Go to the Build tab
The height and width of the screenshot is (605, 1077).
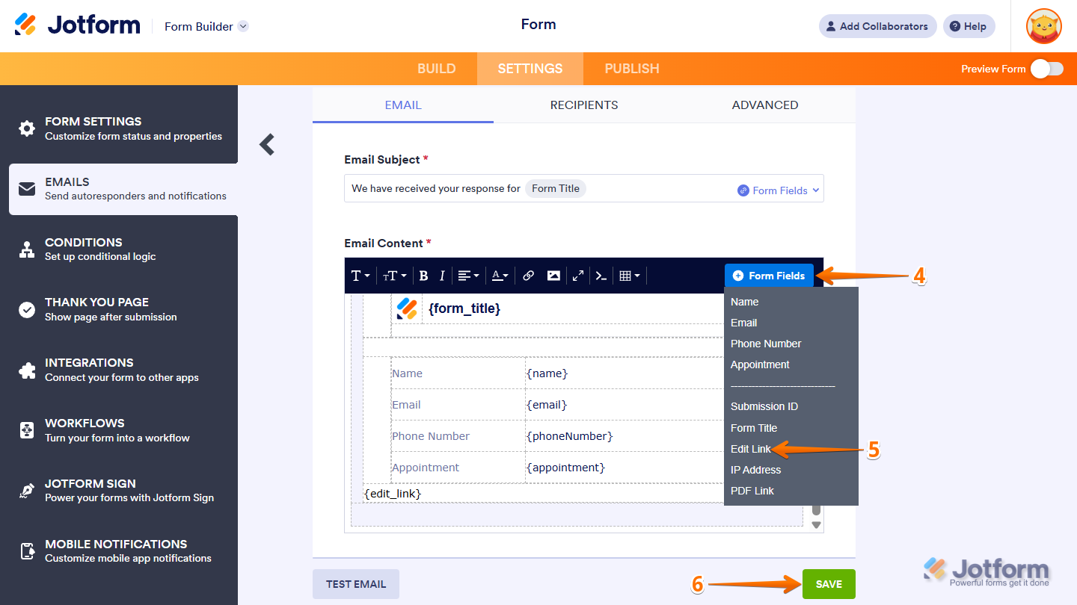click(x=437, y=69)
